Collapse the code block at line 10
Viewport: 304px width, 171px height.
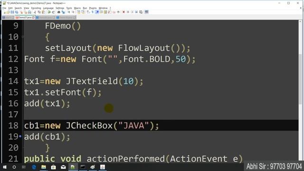[x=23, y=37]
